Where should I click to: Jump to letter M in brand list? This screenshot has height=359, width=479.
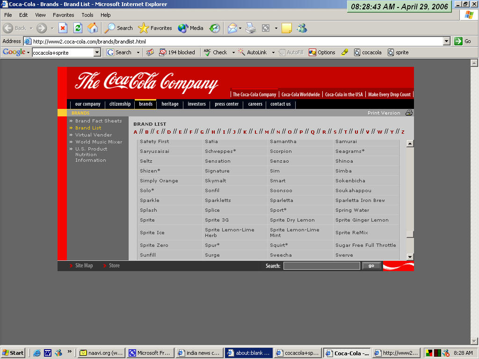point(267,132)
